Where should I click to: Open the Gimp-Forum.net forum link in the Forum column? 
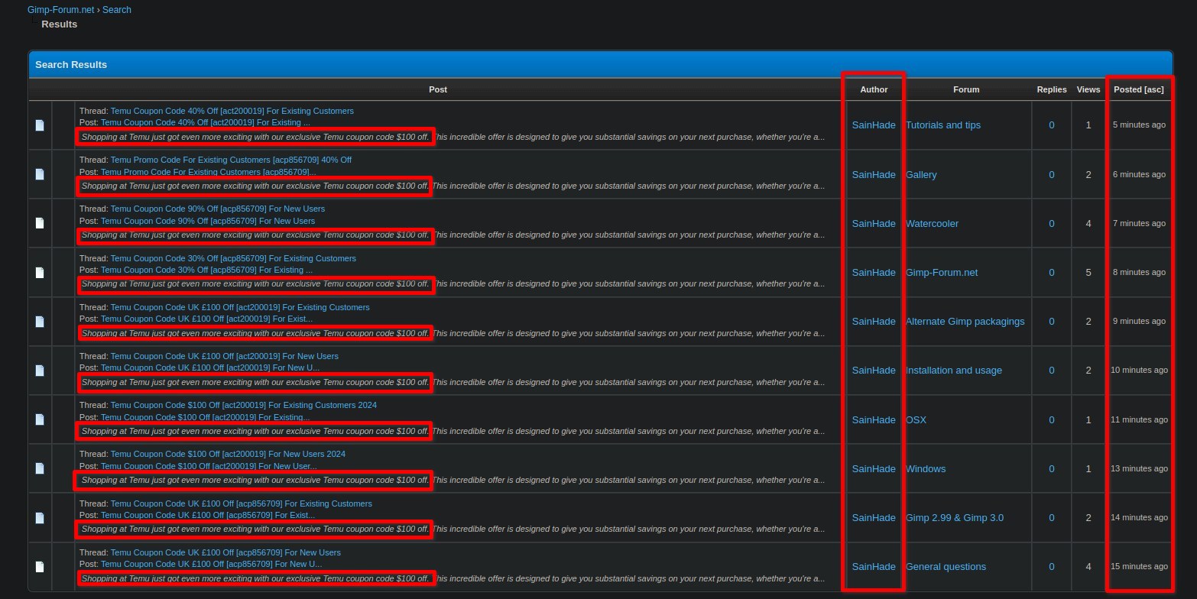point(942,273)
